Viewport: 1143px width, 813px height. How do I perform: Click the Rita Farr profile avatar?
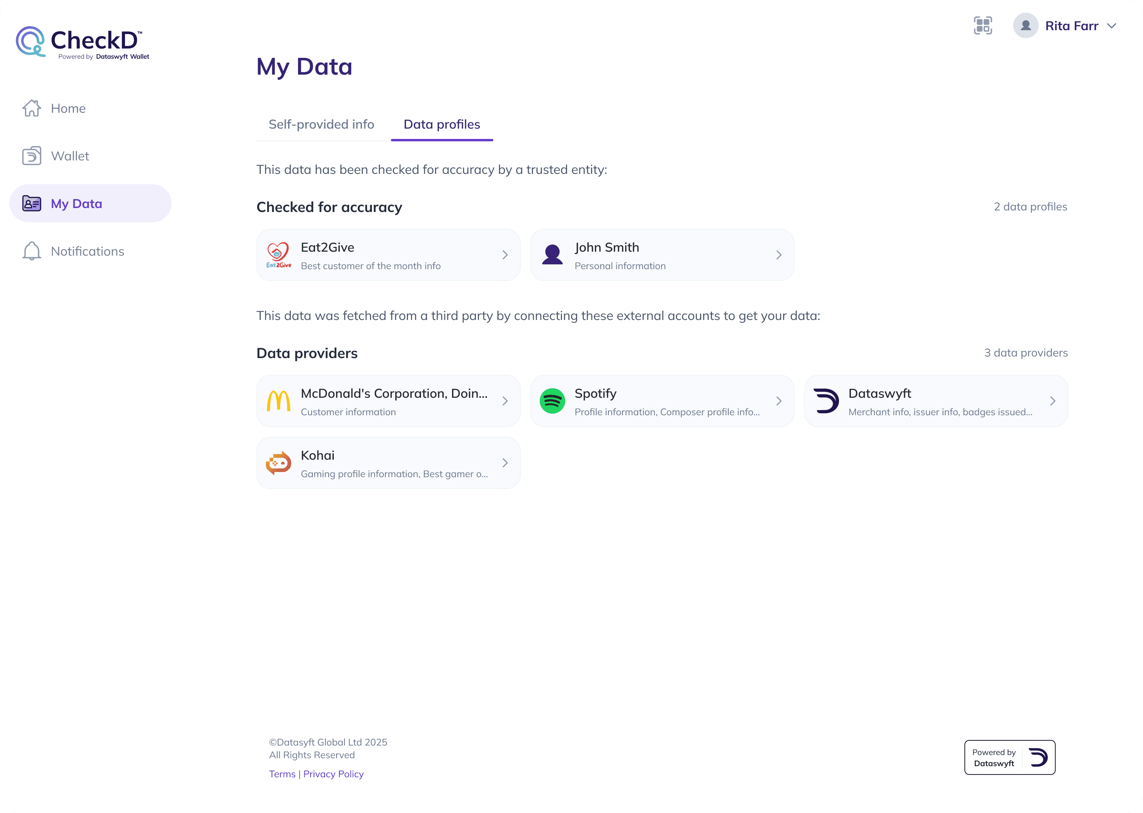coord(1026,25)
